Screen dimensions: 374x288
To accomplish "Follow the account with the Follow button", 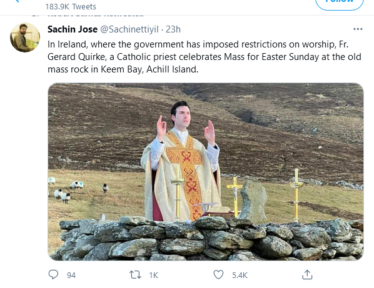I will (340, 2).
